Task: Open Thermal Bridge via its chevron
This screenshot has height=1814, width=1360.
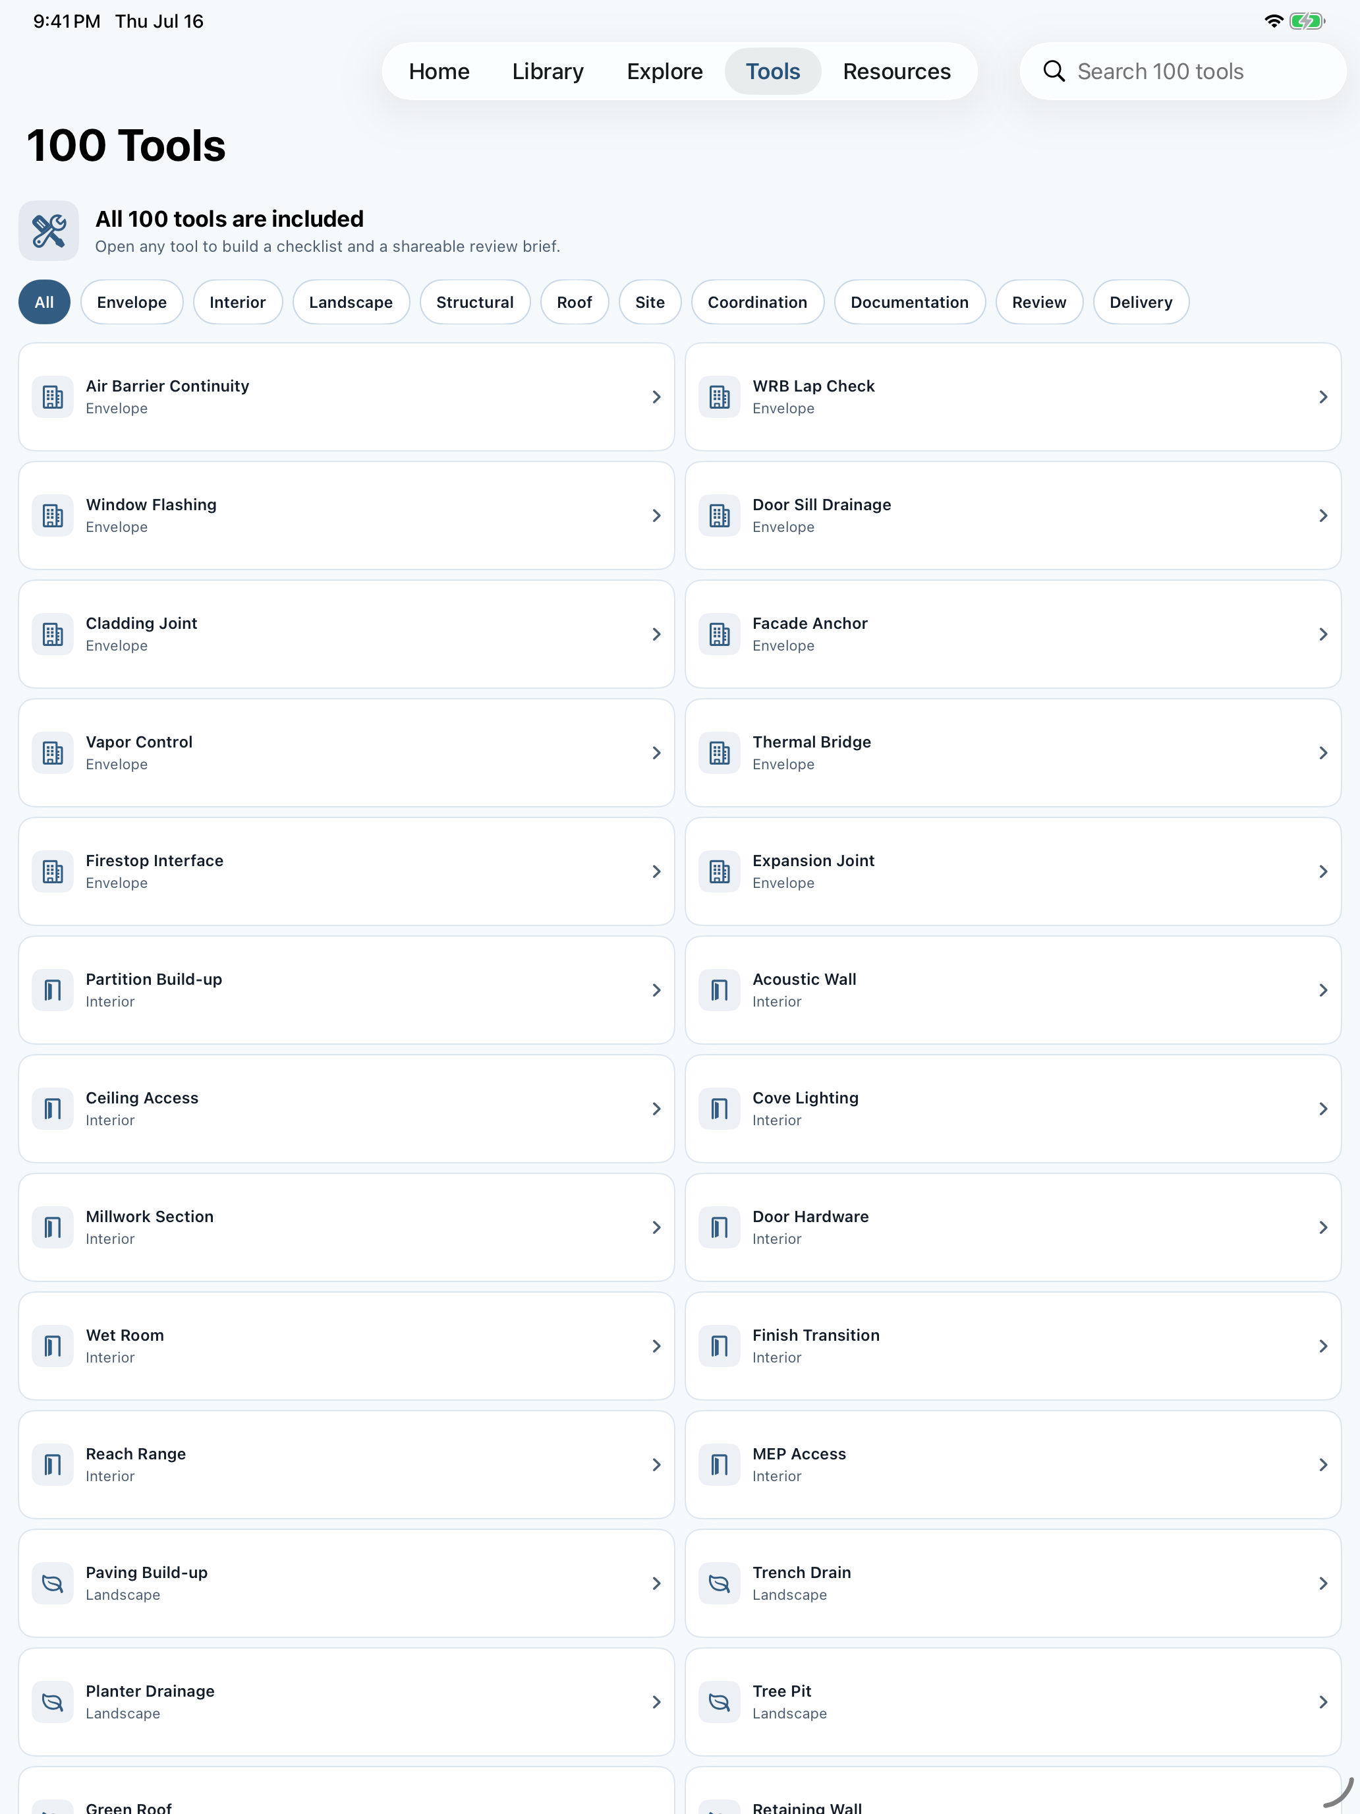Action: [1323, 753]
